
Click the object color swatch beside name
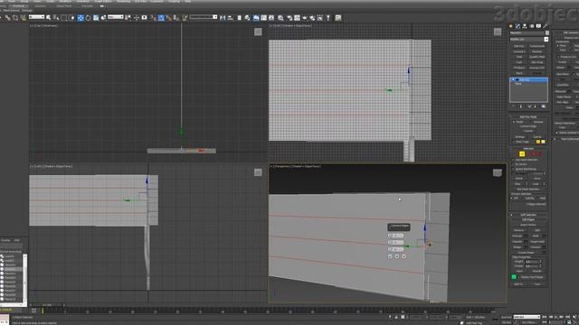pos(547,32)
